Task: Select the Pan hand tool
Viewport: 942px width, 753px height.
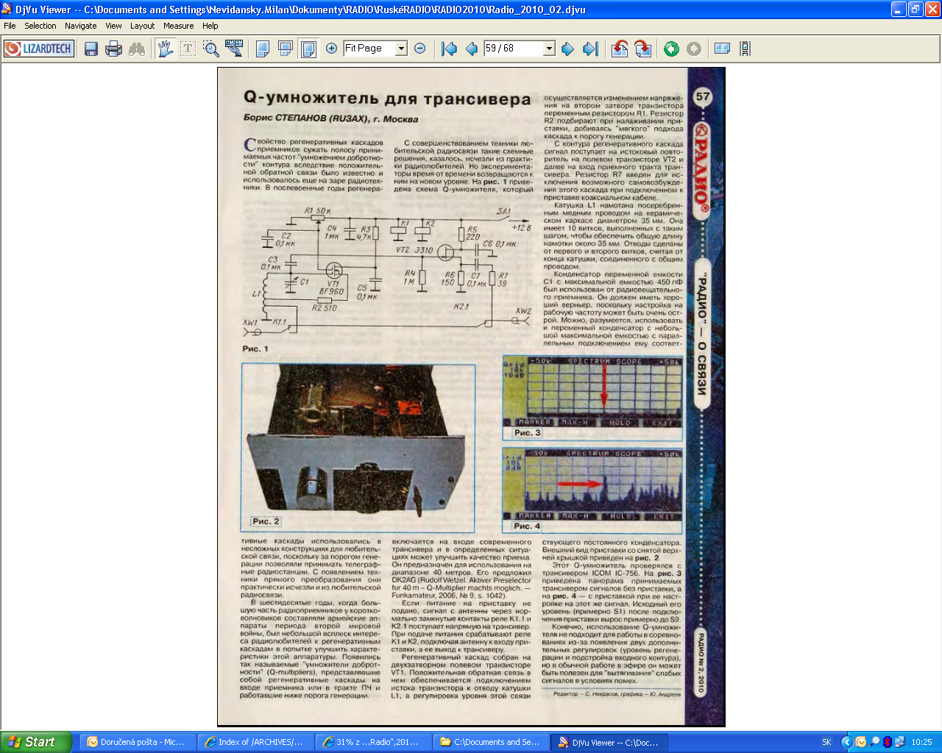Action: coord(166,49)
